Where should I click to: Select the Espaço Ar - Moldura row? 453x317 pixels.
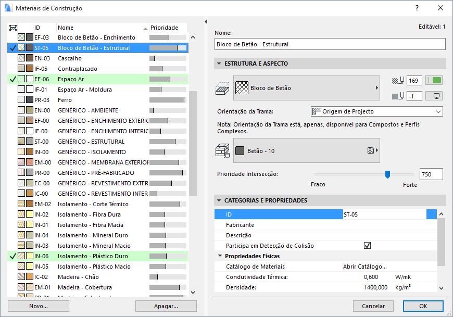click(98, 90)
